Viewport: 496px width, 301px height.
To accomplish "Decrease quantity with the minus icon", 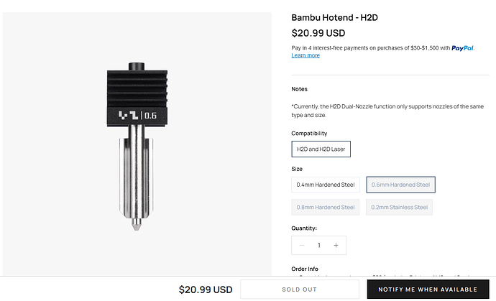I will pos(302,246).
